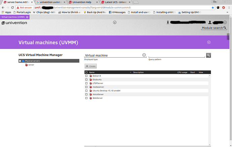Switch to the server.home browser tab
Viewport: 232px width, 147px height.
18,2
